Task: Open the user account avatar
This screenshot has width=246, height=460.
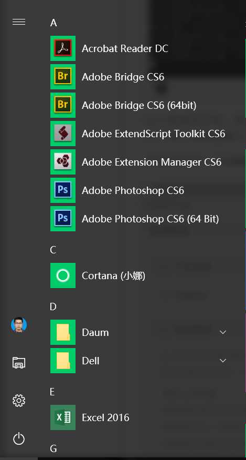Action: click(x=19, y=325)
